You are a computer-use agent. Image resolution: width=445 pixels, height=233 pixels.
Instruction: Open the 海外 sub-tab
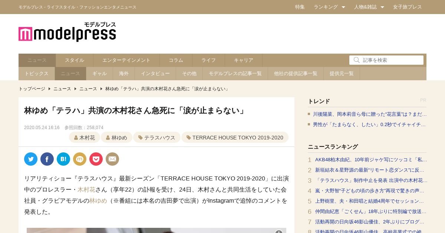point(124,74)
